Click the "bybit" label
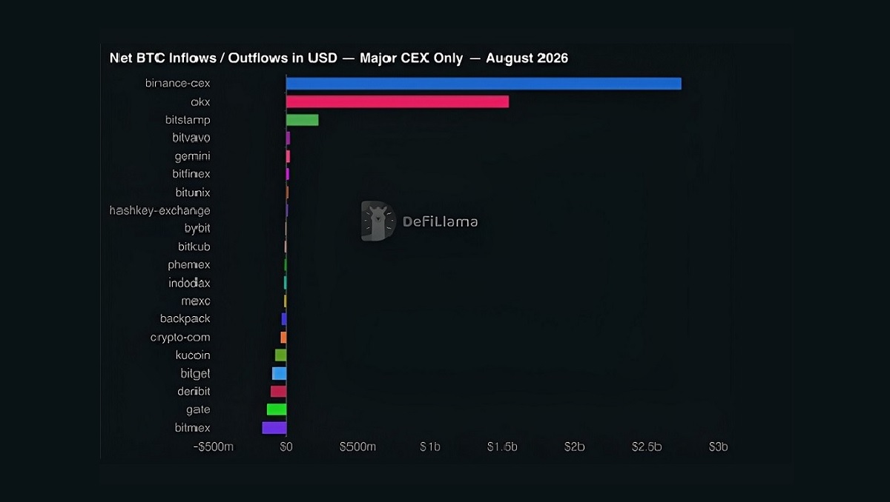The height and width of the screenshot is (502, 890). [x=197, y=229]
